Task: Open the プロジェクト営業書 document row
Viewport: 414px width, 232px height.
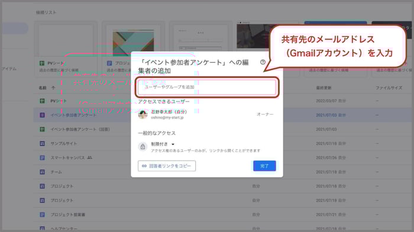Action: [222, 215]
